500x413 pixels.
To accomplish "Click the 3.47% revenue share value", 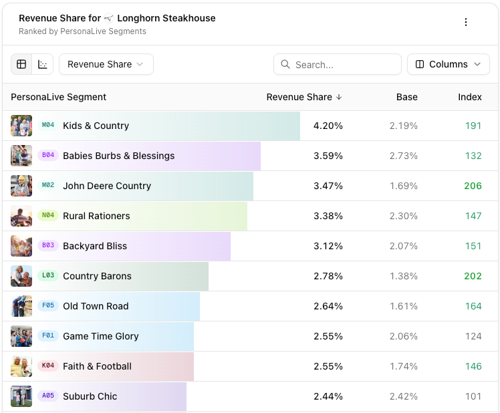I will [x=328, y=186].
